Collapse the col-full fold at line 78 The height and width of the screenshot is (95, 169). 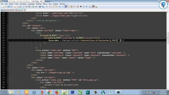[8, 82]
